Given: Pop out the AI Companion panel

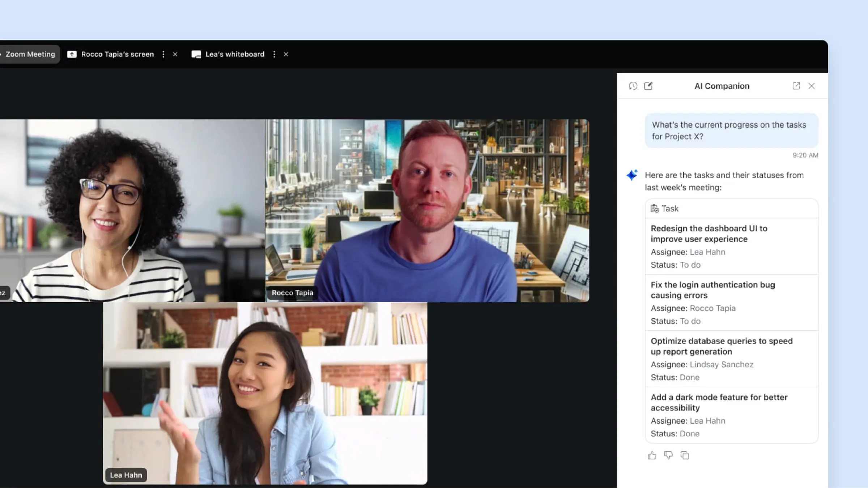Looking at the screenshot, I should click(796, 86).
